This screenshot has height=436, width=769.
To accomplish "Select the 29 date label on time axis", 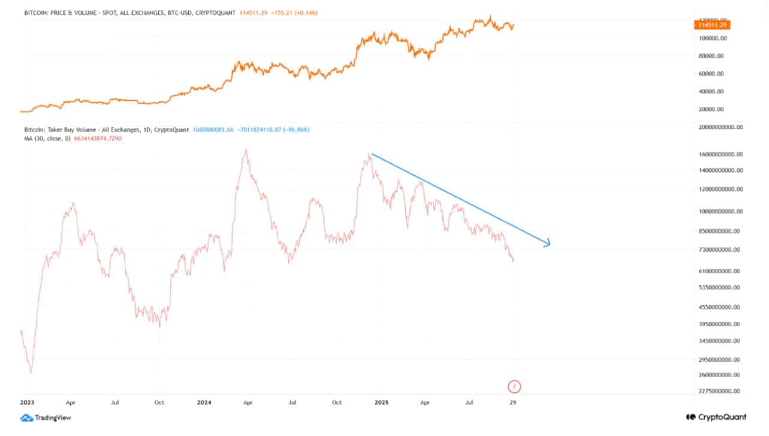I will 512,403.
